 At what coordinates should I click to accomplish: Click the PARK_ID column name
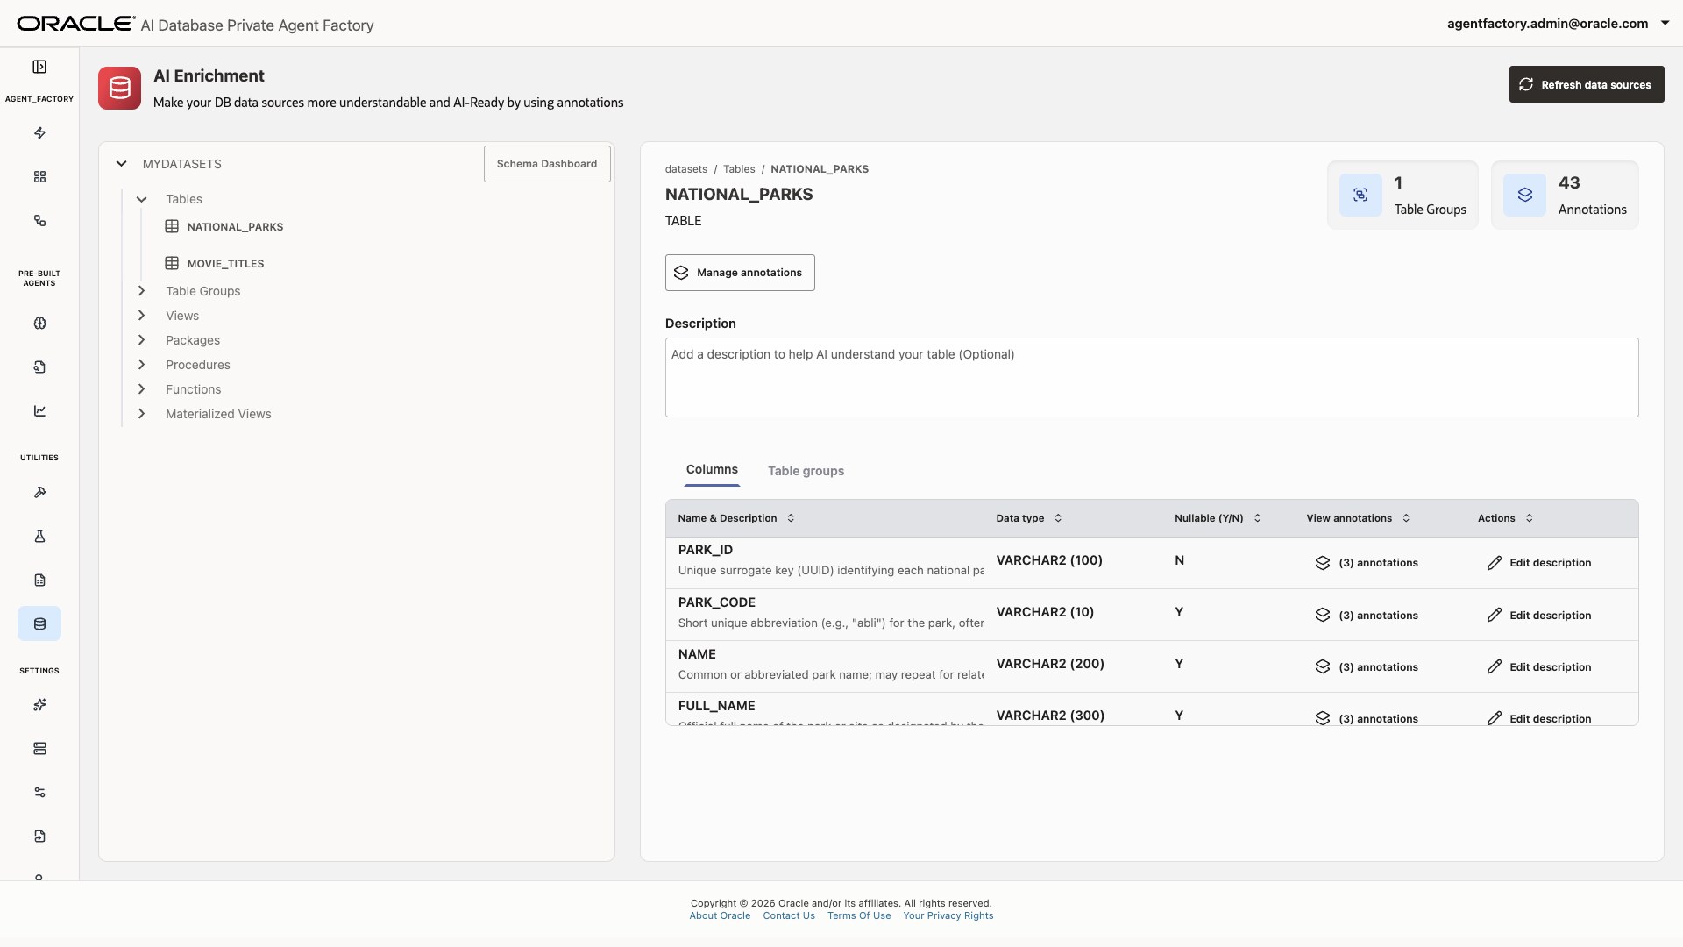click(706, 550)
